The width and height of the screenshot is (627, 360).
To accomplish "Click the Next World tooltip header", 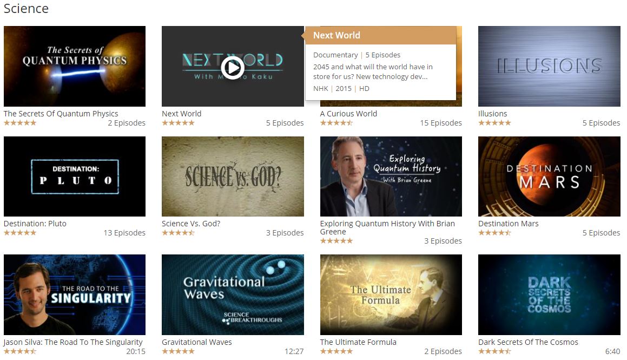I will click(380, 35).
